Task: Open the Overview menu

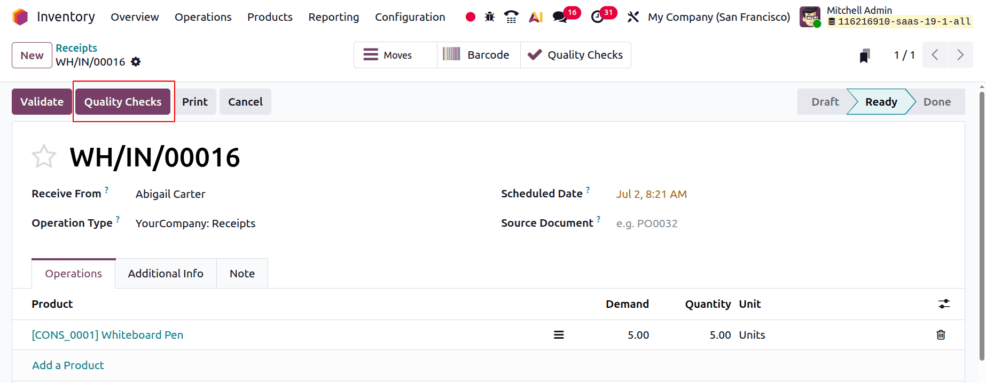Action: click(135, 17)
